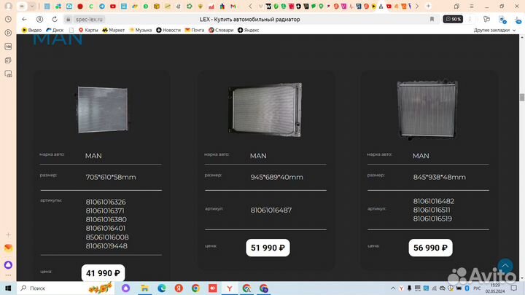Open the Alice assistant icon in sidebar

point(8,265)
